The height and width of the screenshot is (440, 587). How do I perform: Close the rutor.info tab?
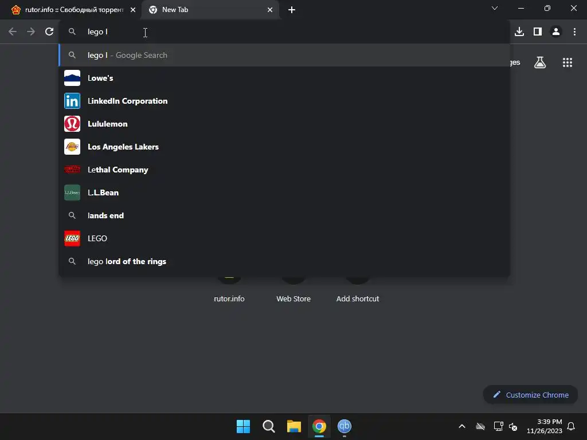(x=133, y=10)
